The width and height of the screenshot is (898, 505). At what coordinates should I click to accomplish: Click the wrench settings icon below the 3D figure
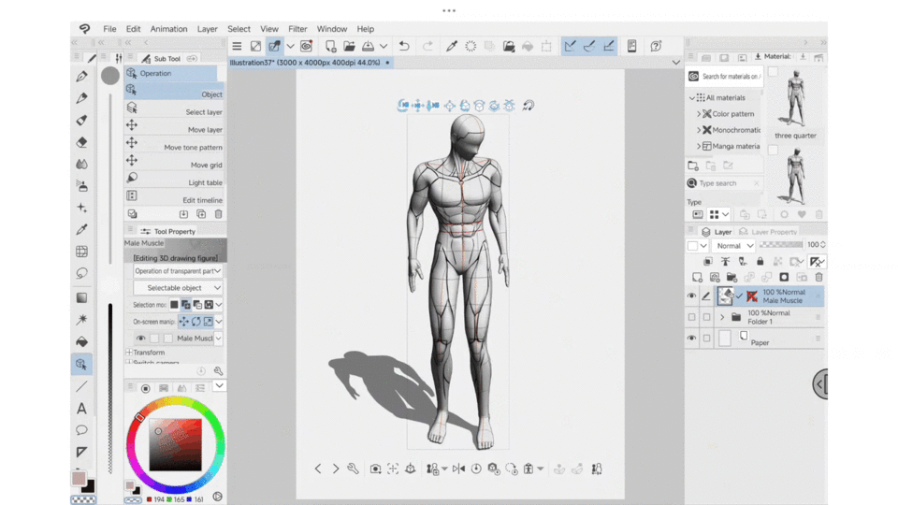(353, 469)
